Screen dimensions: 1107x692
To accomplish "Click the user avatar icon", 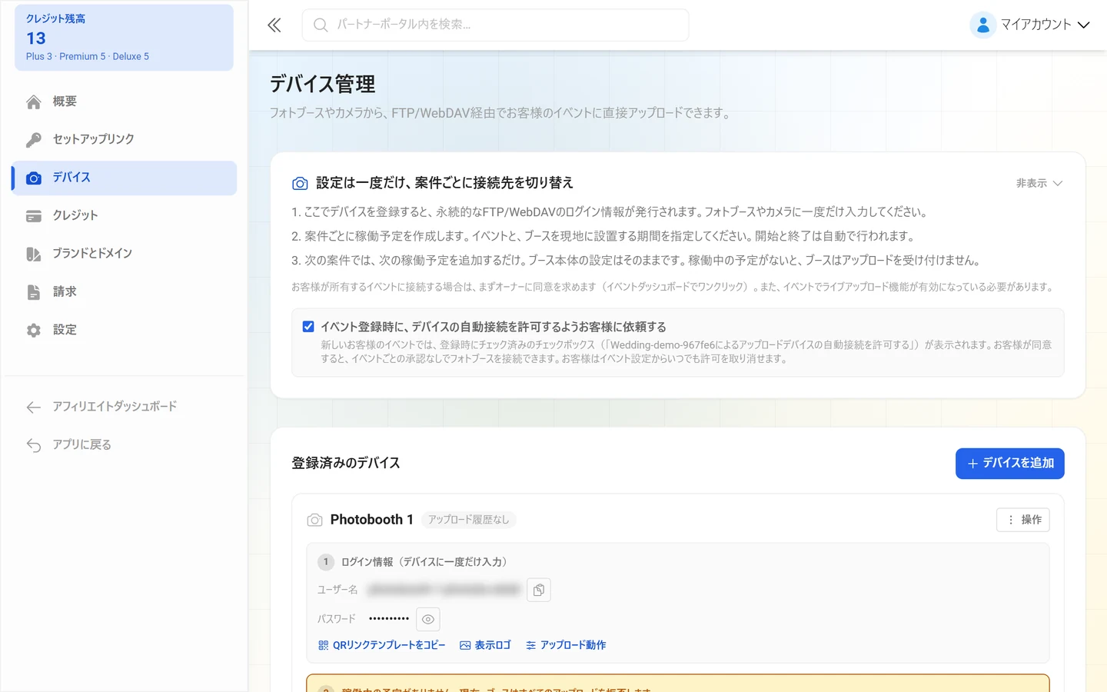I will [982, 25].
